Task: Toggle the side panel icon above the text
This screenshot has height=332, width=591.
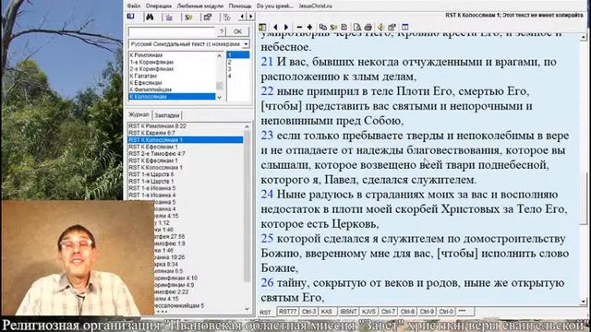Action: coord(262,27)
